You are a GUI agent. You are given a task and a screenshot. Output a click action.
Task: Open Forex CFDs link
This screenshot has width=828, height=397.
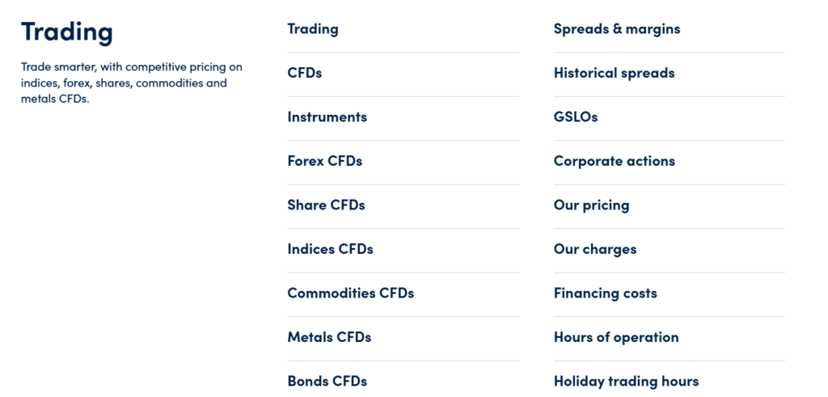coord(324,161)
